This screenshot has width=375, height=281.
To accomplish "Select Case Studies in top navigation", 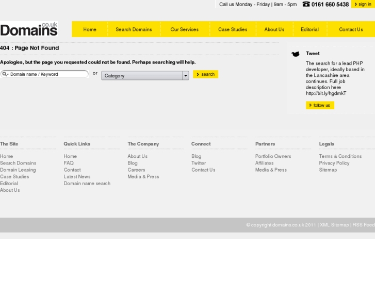I will (233, 29).
